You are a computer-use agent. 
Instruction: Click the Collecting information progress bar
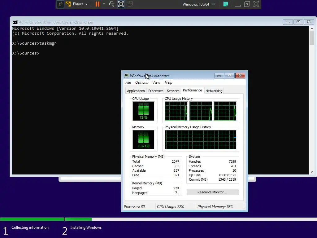(x=32, y=219)
